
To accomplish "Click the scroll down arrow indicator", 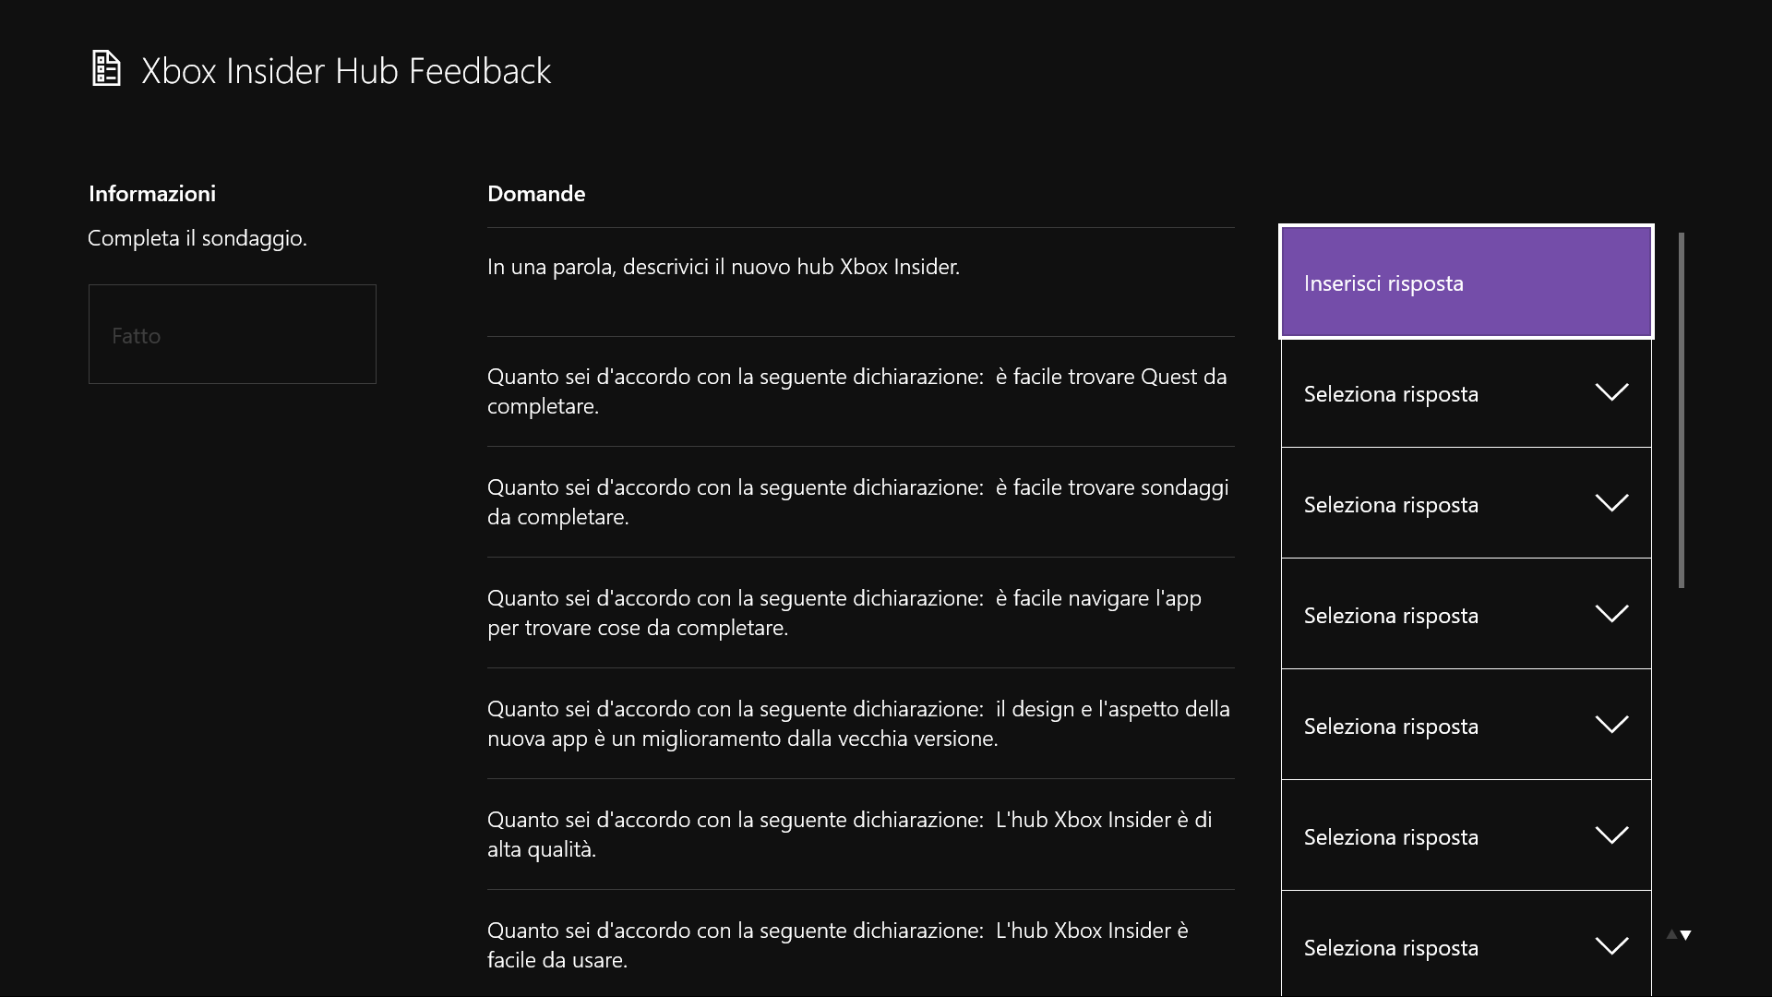I will pyautogui.click(x=1686, y=935).
